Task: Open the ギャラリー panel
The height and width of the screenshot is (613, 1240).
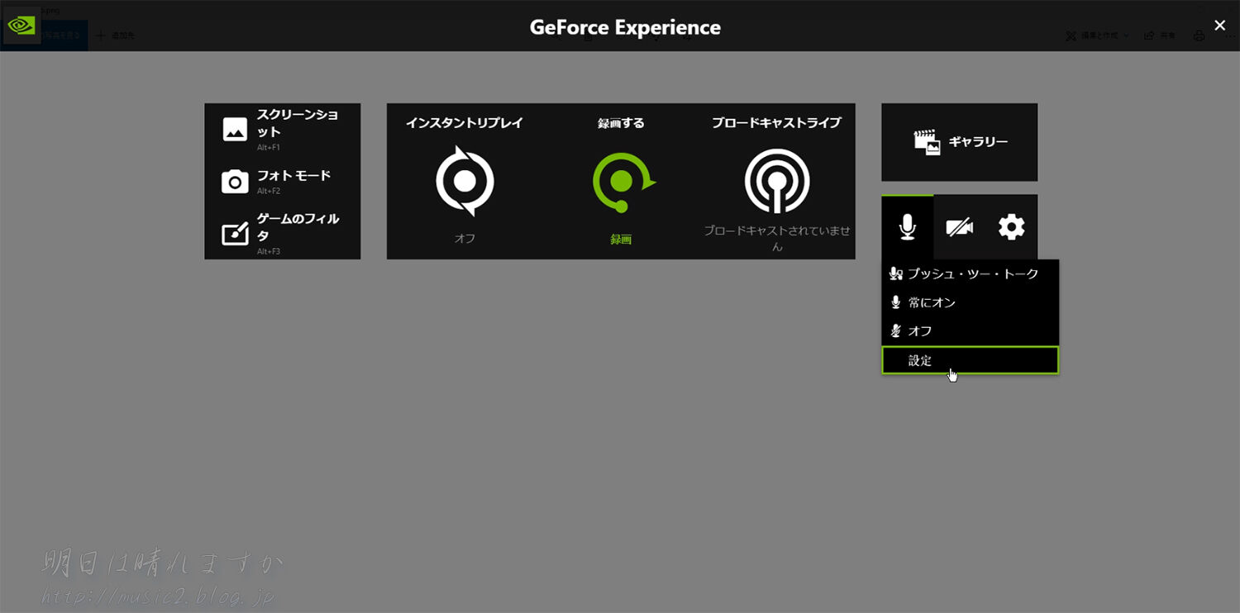Action: [x=959, y=142]
